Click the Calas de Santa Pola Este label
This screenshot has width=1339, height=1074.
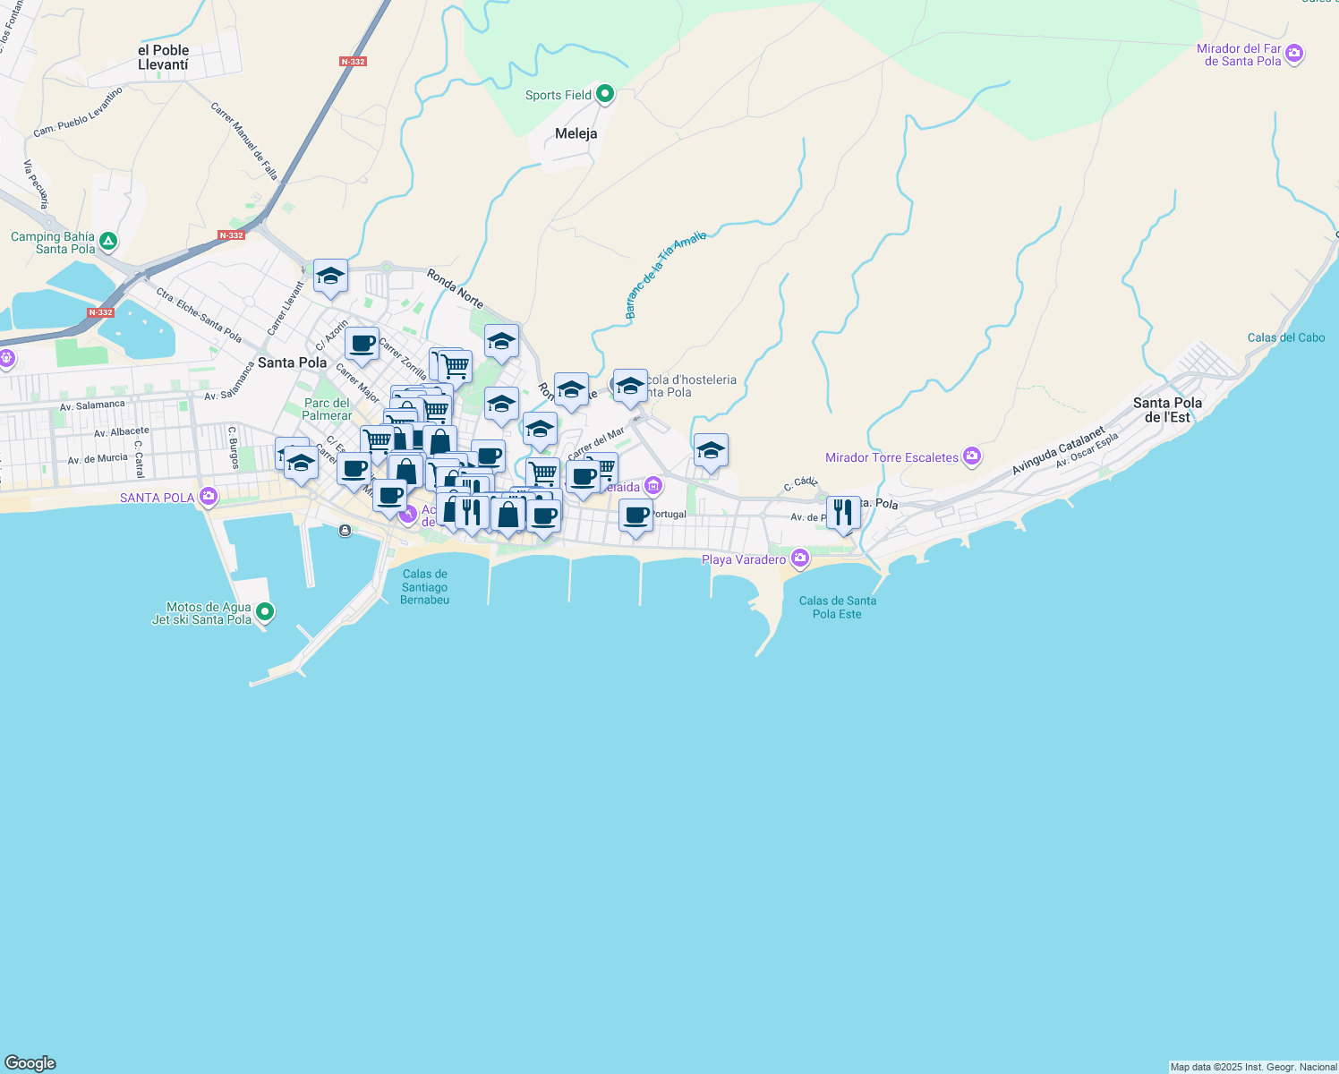pyautogui.click(x=839, y=608)
